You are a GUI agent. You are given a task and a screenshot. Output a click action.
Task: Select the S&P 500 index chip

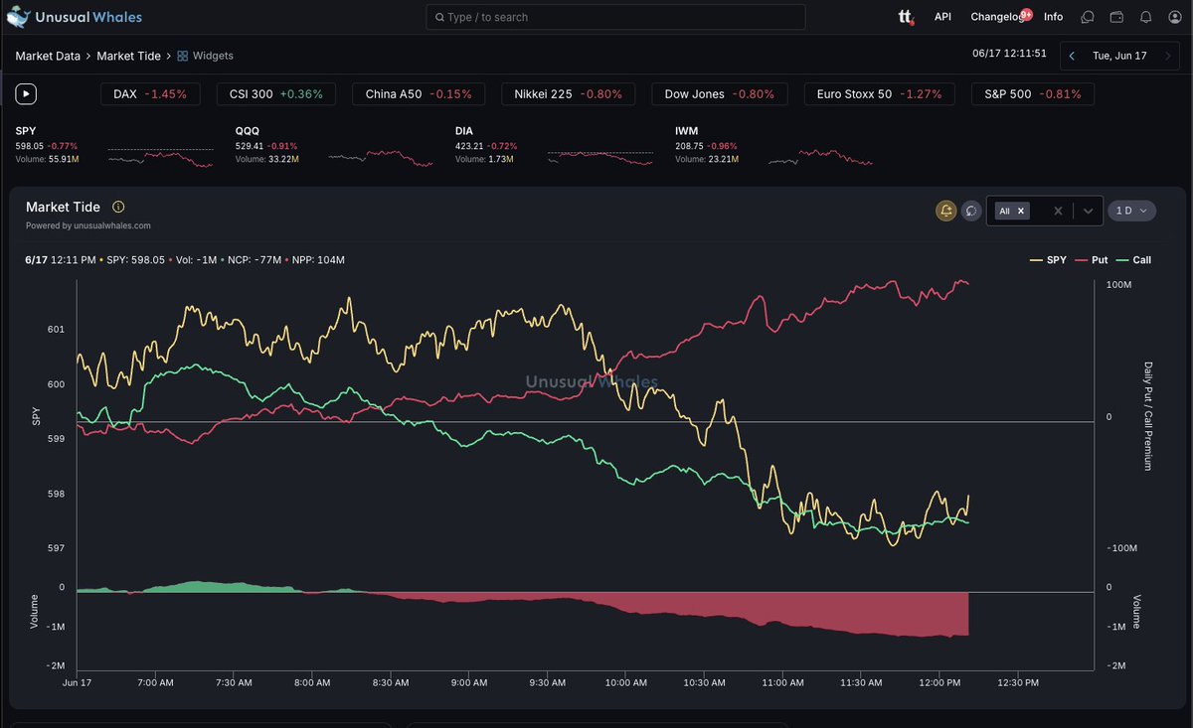1033,94
